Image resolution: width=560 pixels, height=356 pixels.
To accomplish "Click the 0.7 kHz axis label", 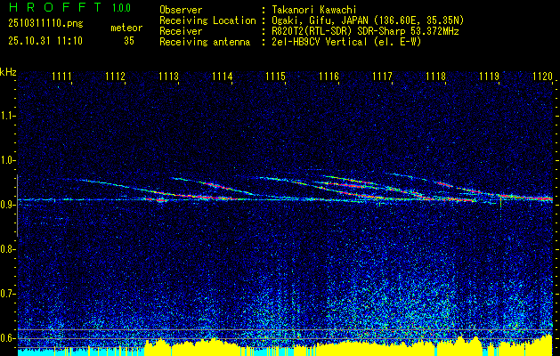I will pyautogui.click(x=7, y=294).
